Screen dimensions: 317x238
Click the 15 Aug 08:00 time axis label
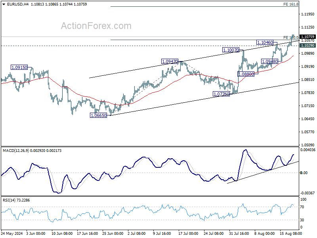(x=291, y=234)
